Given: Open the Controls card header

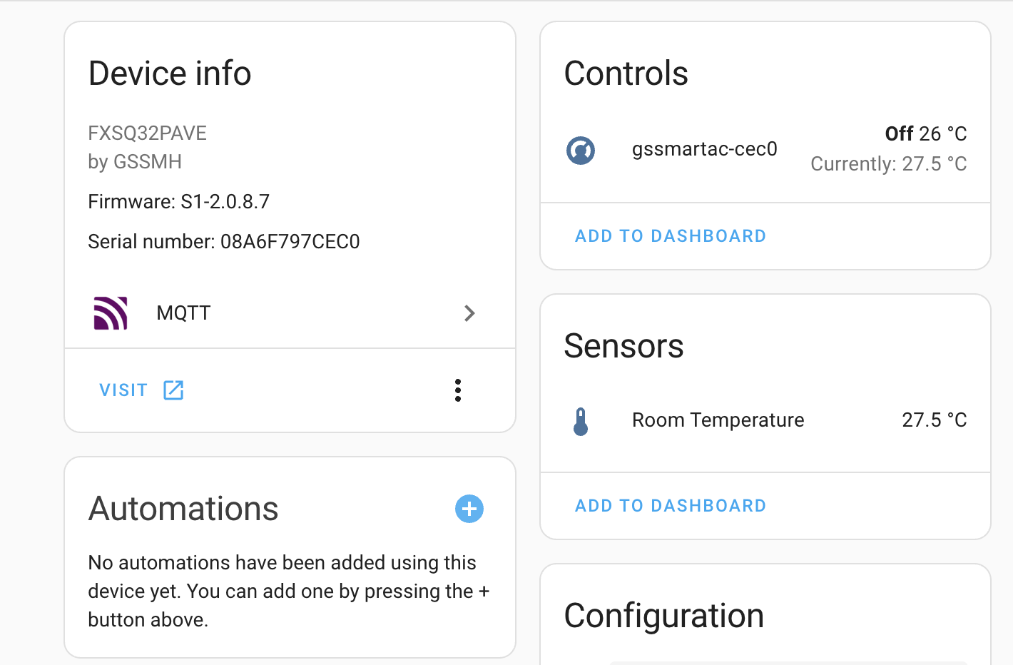Looking at the screenshot, I should pos(626,72).
